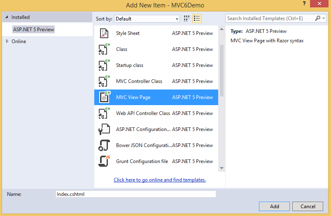Open the online templates link
Screen dimensions: 331x216
(160, 180)
